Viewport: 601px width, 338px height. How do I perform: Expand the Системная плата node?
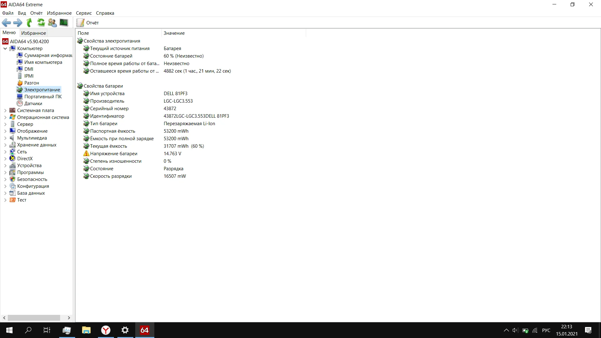click(5, 110)
